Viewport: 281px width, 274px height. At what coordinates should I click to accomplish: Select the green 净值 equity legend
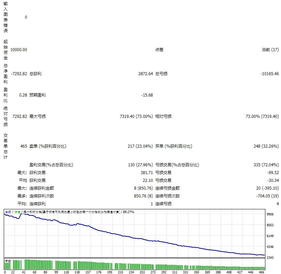tap(17, 212)
